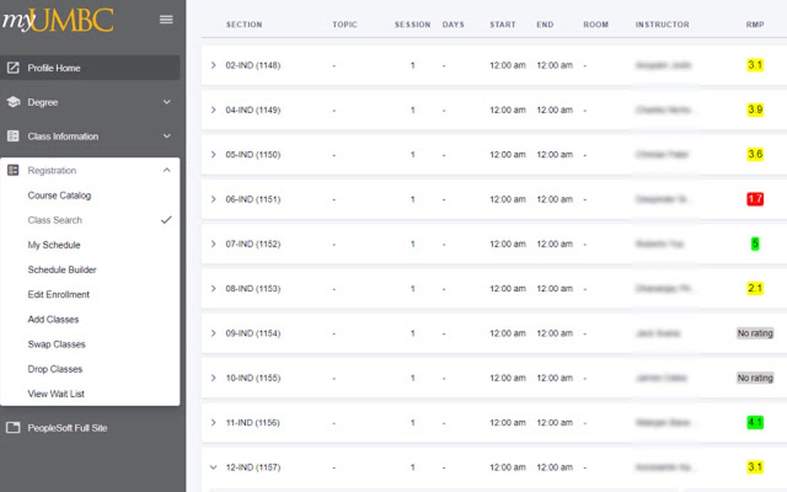Screen dimensions: 787x492
Task: Go to View Wait List
Action: pos(56,394)
